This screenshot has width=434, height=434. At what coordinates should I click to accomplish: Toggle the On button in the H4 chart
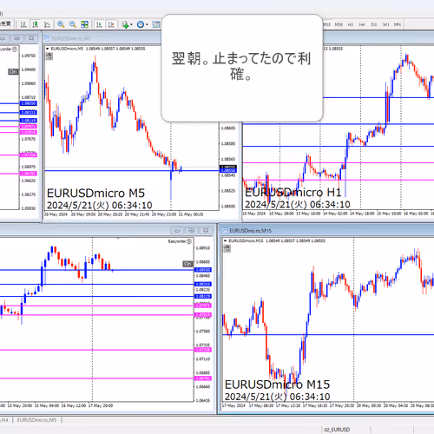coord(187,264)
